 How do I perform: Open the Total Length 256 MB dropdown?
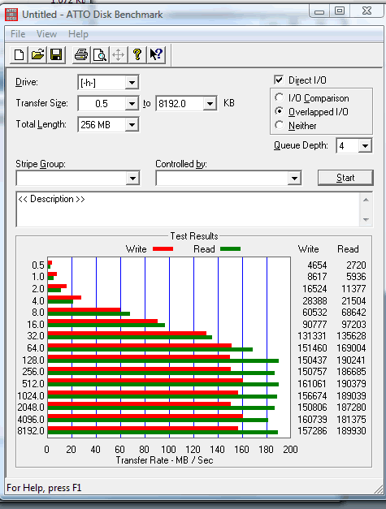pyautogui.click(x=132, y=125)
